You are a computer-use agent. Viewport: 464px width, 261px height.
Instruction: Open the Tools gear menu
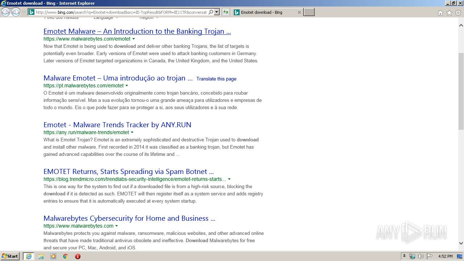[x=458, y=13]
